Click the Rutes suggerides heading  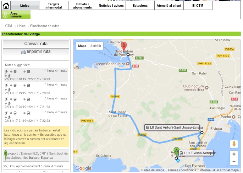17,65
